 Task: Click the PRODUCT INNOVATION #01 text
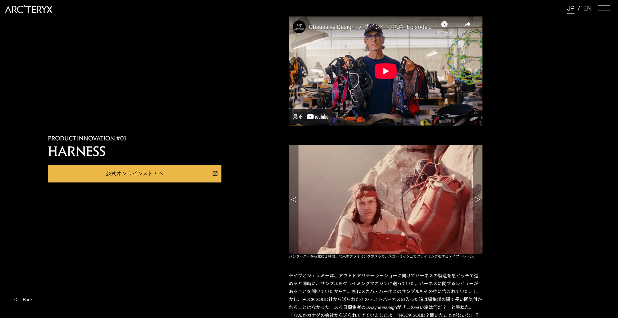point(87,138)
